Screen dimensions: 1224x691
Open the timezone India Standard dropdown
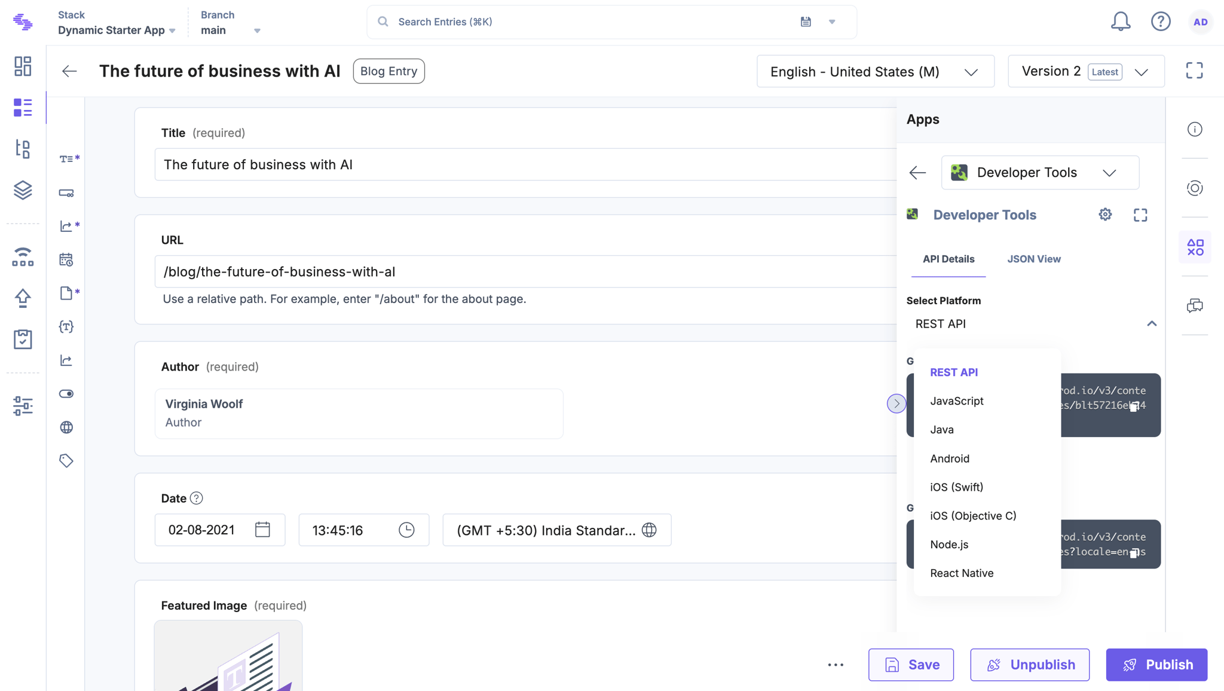(x=556, y=530)
